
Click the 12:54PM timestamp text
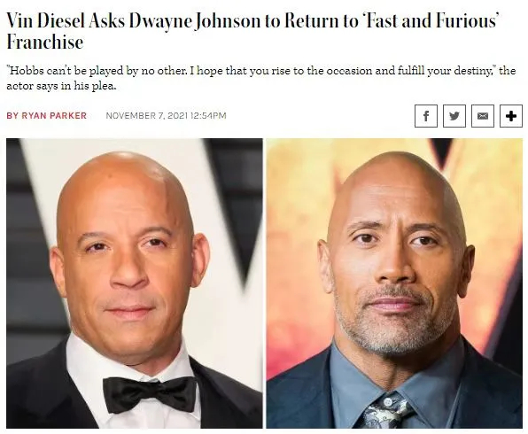[208, 115]
